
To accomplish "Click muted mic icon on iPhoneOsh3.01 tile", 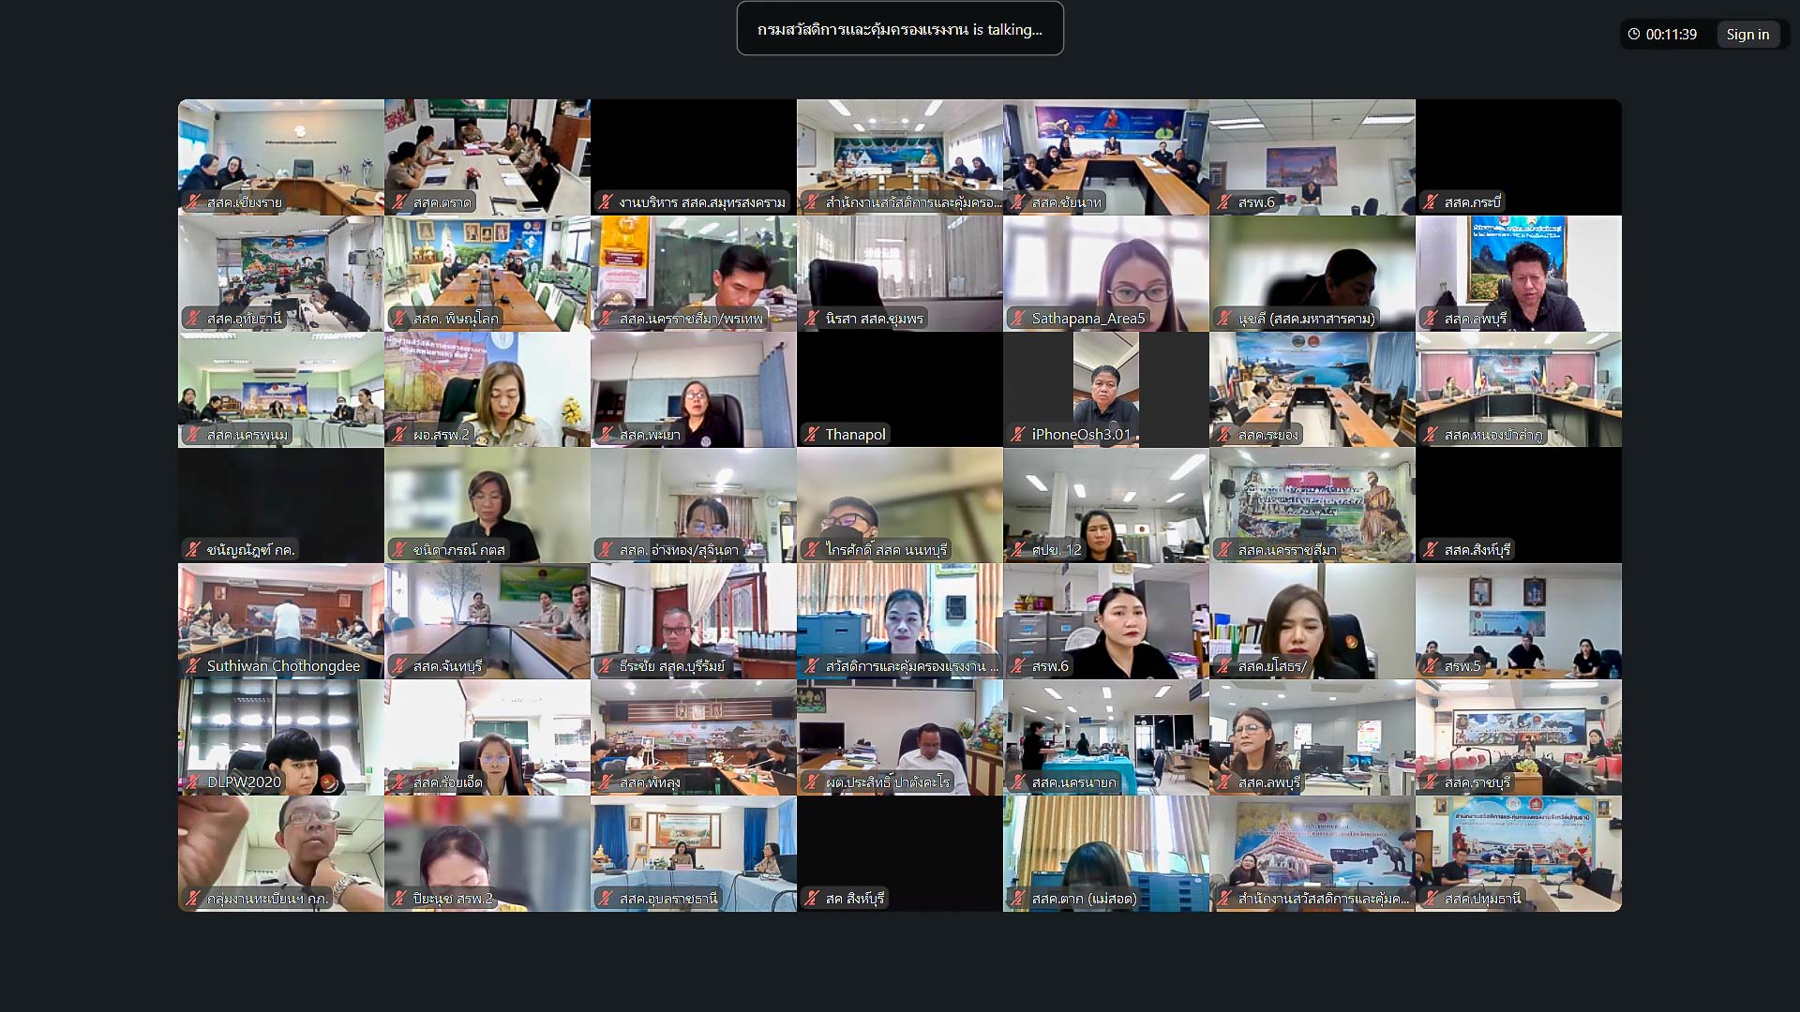I will point(1018,435).
